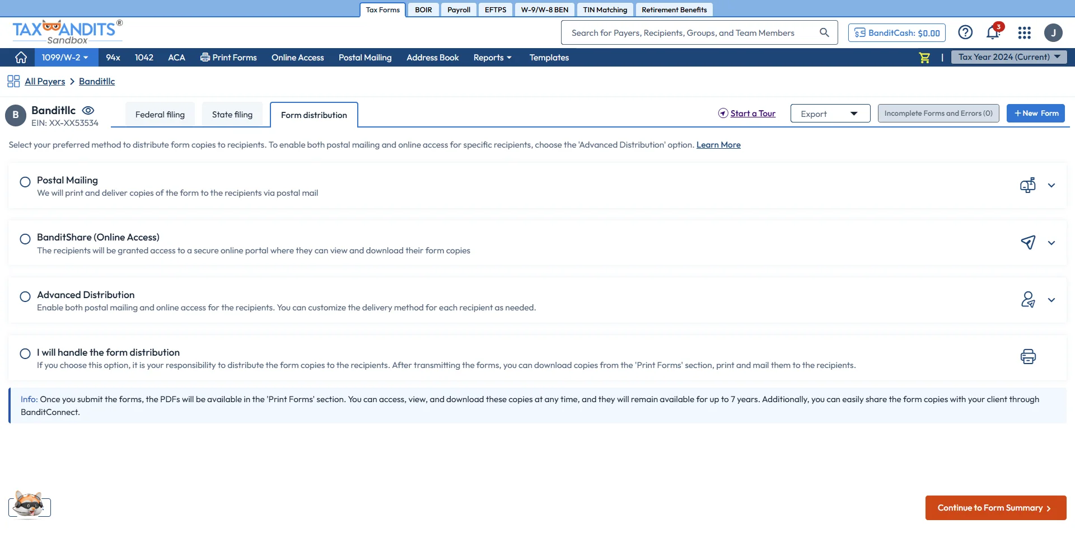Open the Tax Year 2024 dropdown

click(1008, 57)
